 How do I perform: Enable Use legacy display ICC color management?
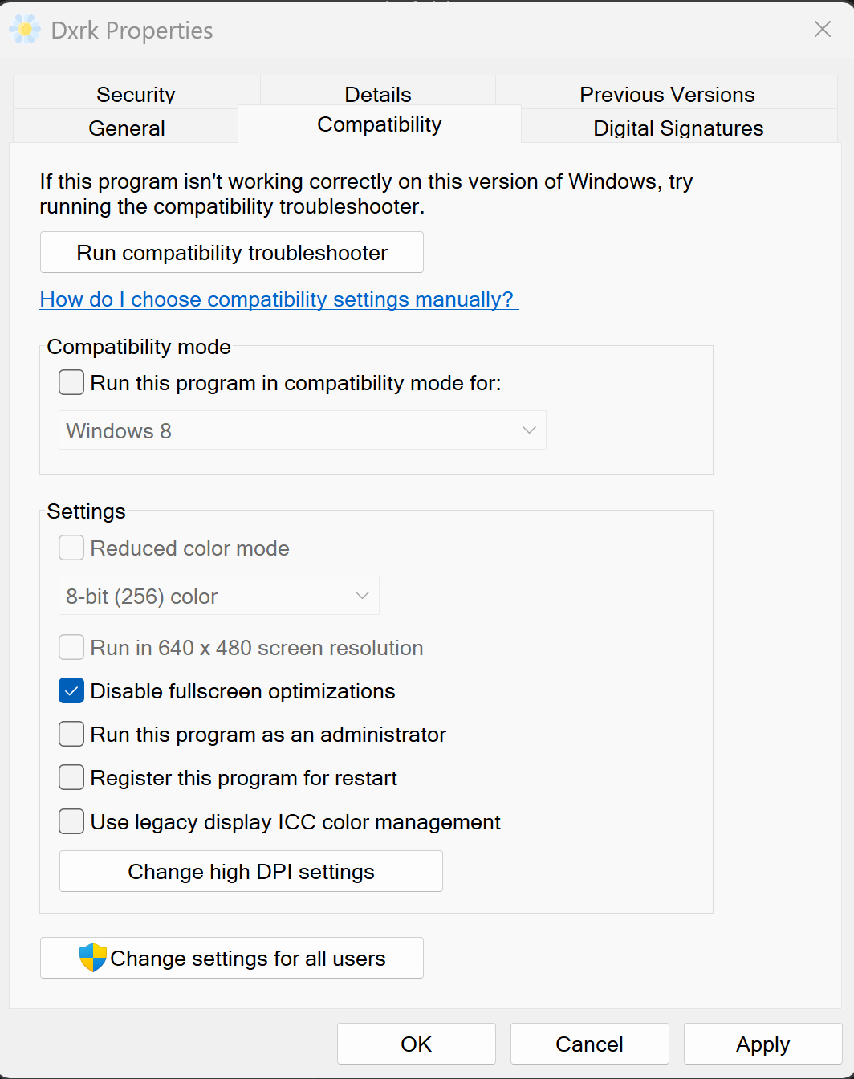[x=71, y=822]
